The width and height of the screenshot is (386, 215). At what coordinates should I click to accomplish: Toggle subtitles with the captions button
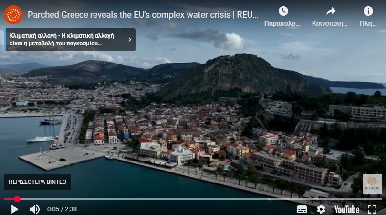[302, 209]
